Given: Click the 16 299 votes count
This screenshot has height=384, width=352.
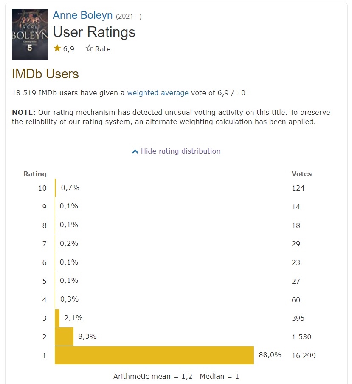Looking at the screenshot, I should click(304, 356).
